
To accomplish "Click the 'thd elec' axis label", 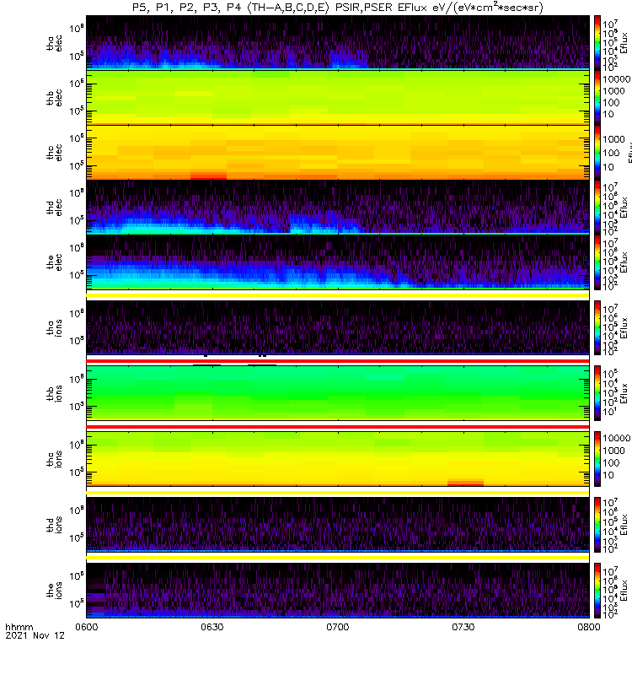I will click(x=54, y=208).
